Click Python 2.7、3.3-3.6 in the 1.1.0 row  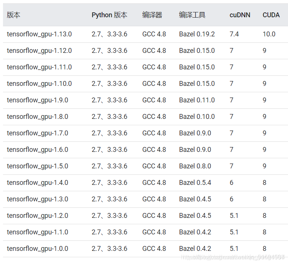(109, 232)
